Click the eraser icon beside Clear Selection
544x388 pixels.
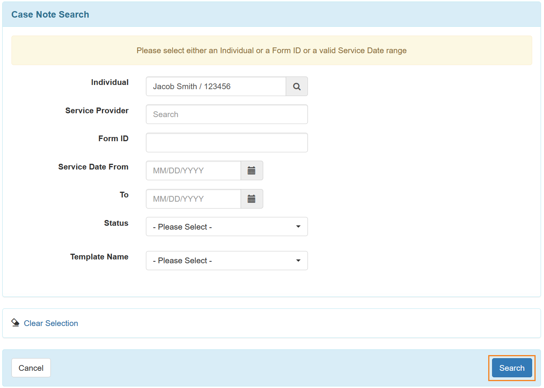click(x=15, y=323)
